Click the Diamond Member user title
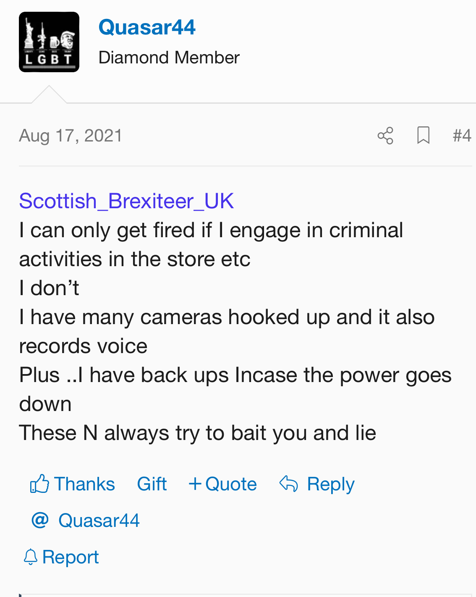 (x=169, y=58)
